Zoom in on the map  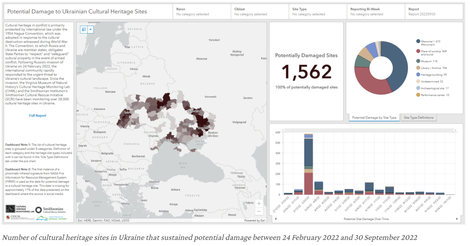pyautogui.click(x=259, y=203)
